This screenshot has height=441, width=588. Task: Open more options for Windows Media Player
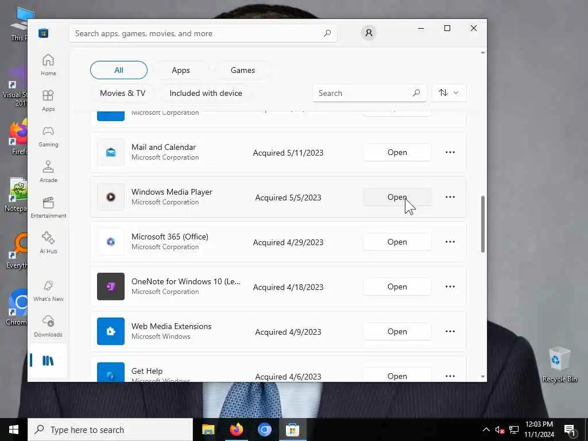[x=450, y=197]
